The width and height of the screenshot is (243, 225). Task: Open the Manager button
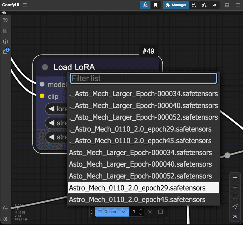pos(176,5)
